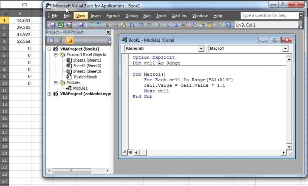Click the greyed Toolbox icon
308x186 pixels.
pos(218,25)
